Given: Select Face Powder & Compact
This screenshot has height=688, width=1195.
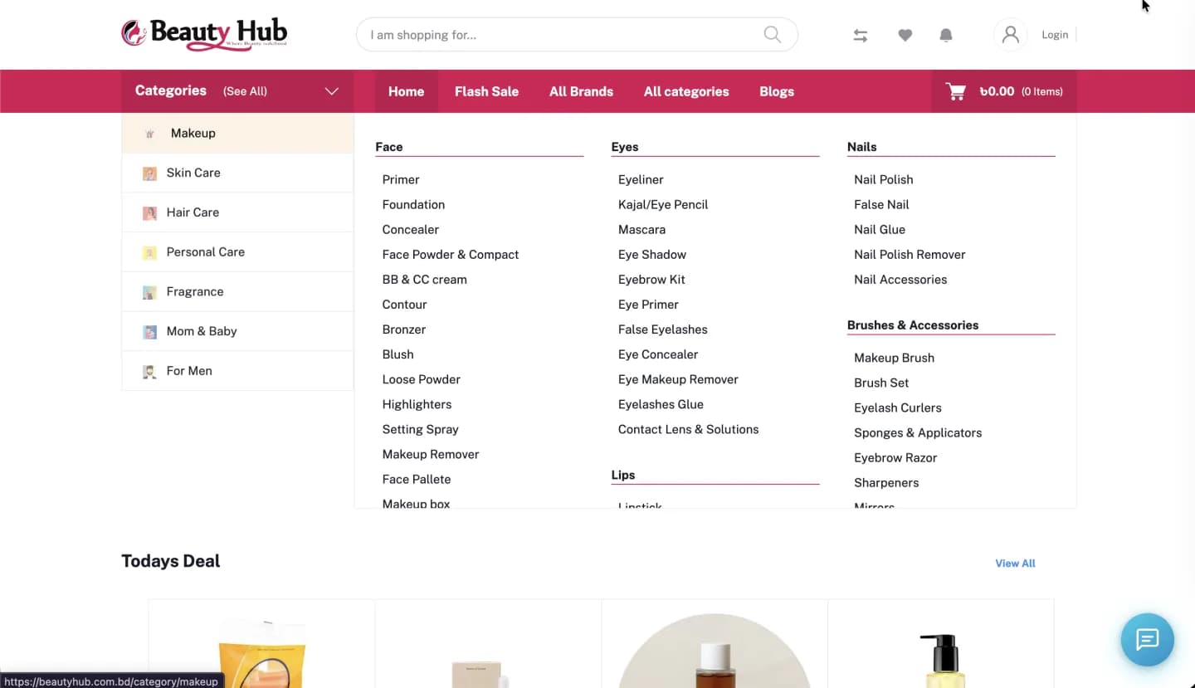Looking at the screenshot, I should (x=451, y=254).
